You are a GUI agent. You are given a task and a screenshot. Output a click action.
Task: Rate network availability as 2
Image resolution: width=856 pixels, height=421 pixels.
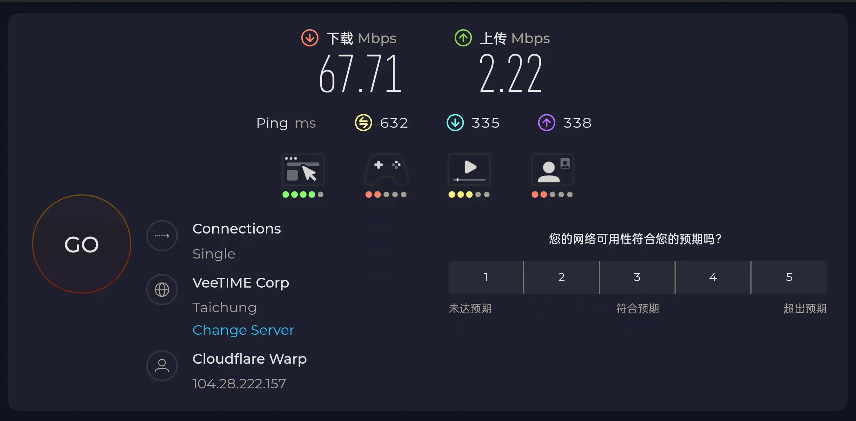561,277
